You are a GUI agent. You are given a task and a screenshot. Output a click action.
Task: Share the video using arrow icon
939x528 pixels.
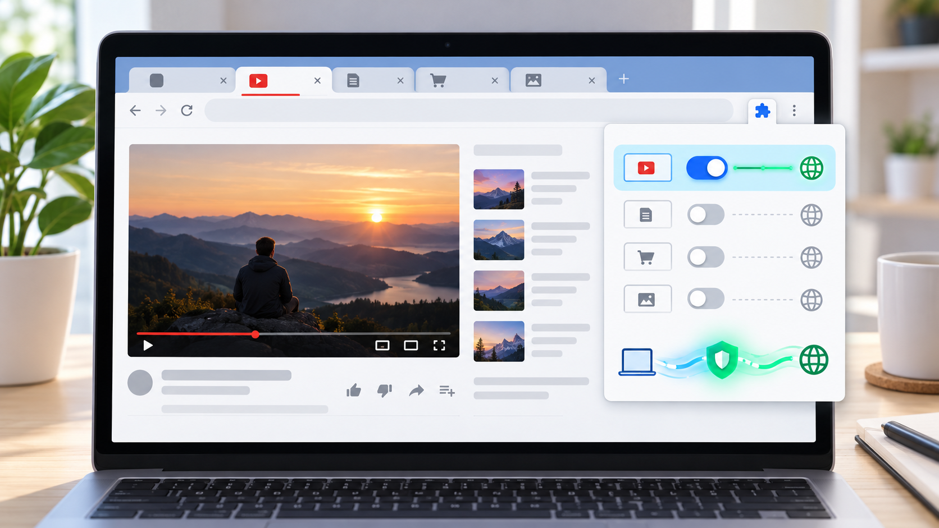click(x=416, y=391)
